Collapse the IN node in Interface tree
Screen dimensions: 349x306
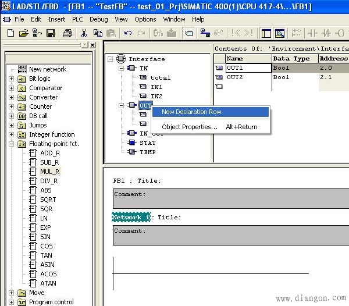pyautogui.click(x=120, y=69)
